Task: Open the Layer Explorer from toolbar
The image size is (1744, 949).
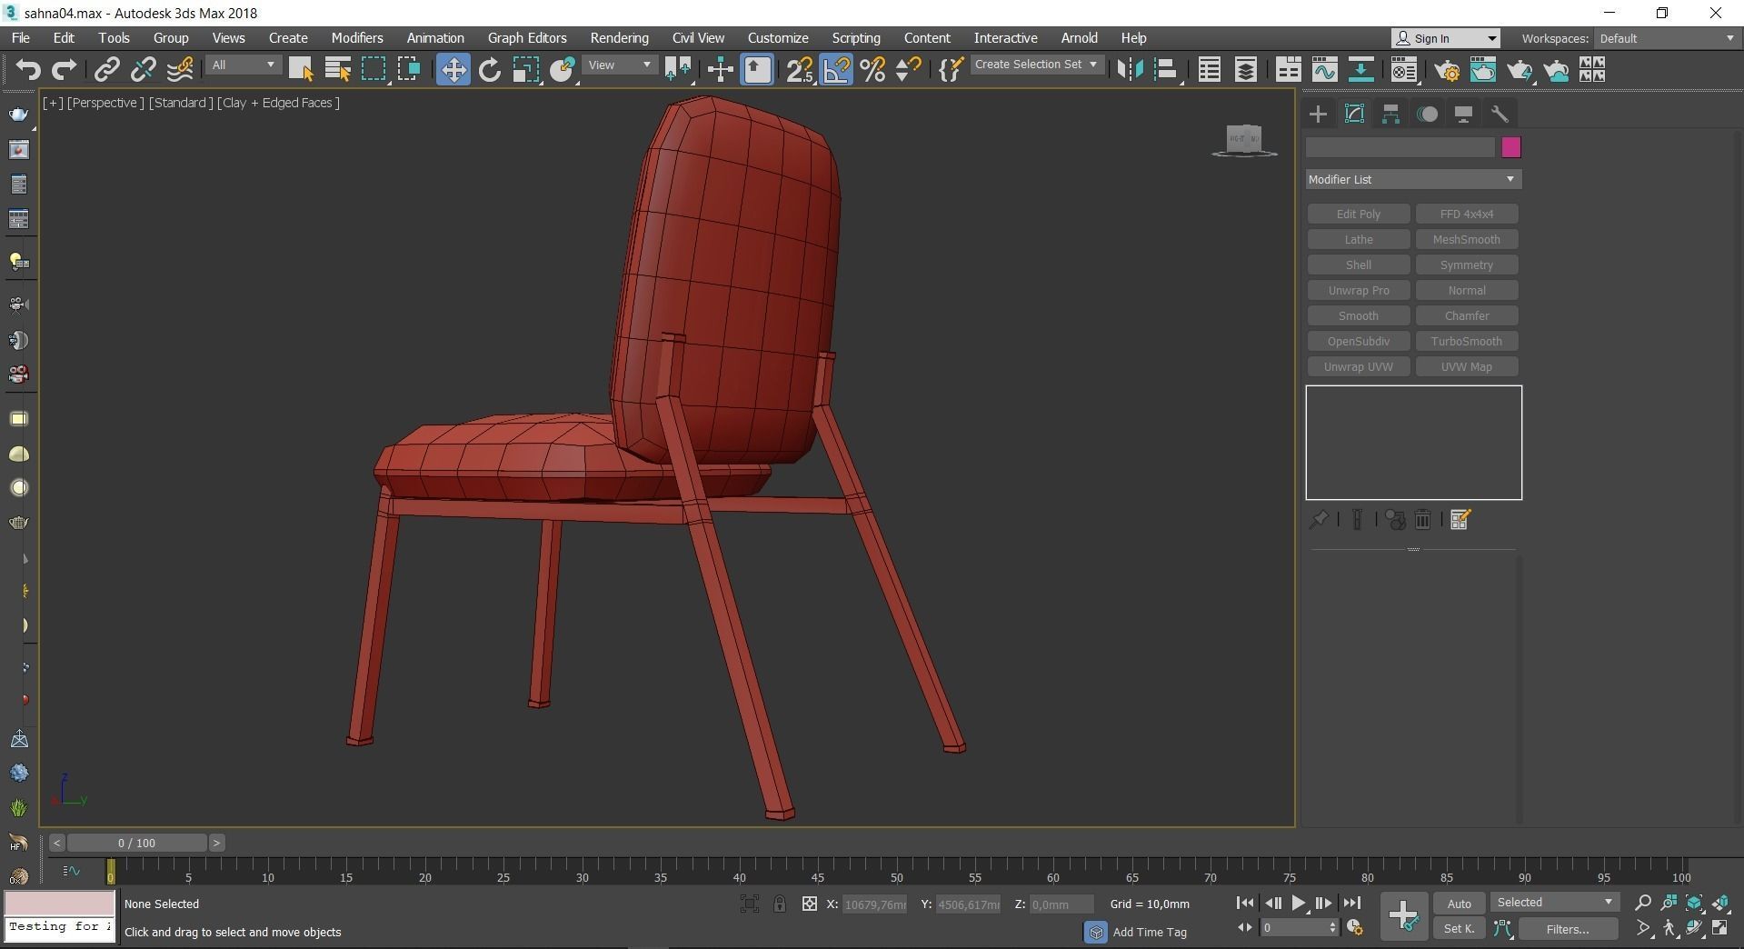Action: (x=1246, y=70)
